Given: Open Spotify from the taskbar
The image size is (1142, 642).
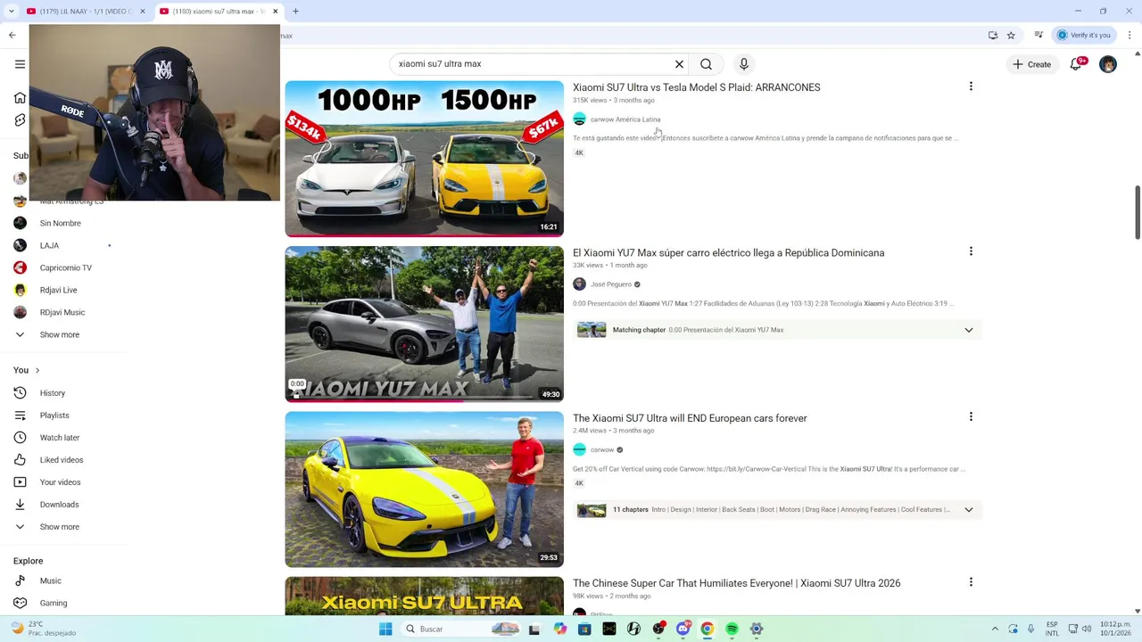Looking at the screenshot, I should click(x=732, y=629).
